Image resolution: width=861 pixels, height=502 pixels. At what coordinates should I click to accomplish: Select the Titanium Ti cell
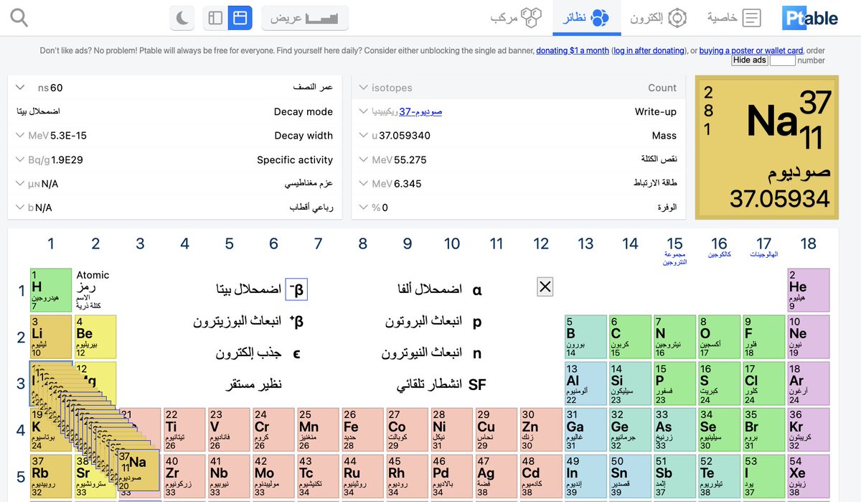tap(184, 430)
